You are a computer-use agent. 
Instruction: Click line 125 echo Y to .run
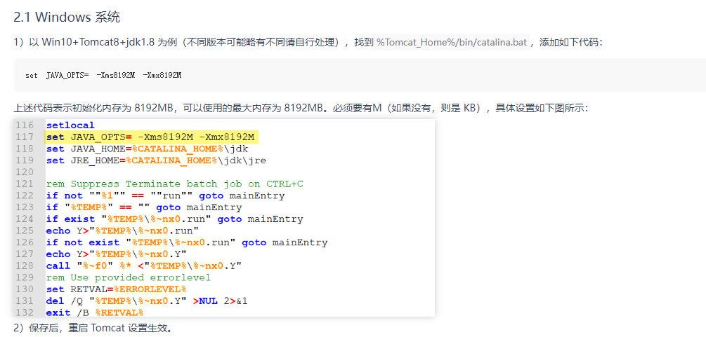coord(122,231)
